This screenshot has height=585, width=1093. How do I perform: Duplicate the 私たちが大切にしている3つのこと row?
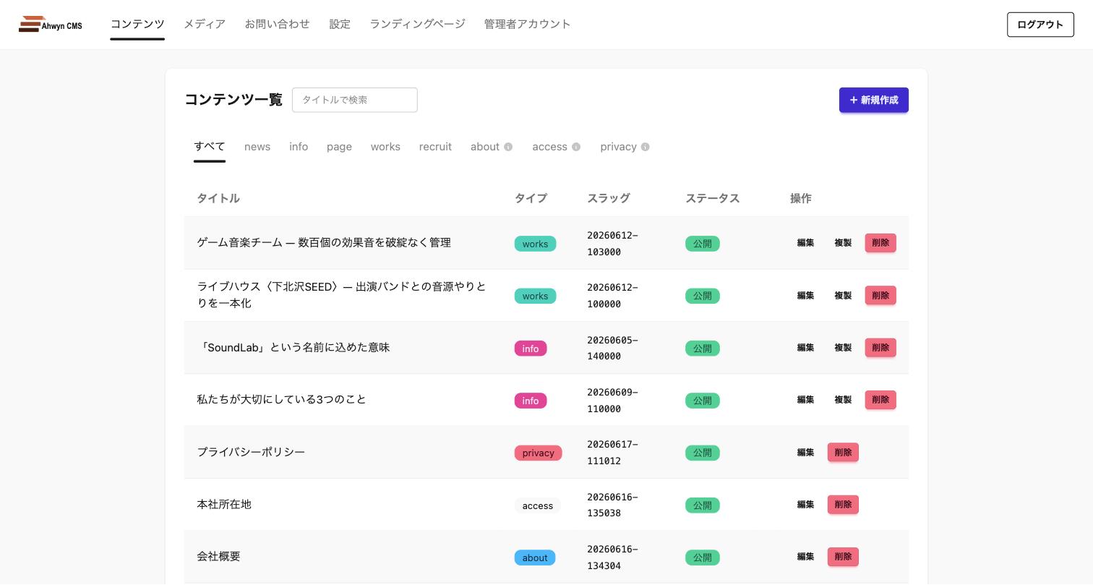point(843,400)
